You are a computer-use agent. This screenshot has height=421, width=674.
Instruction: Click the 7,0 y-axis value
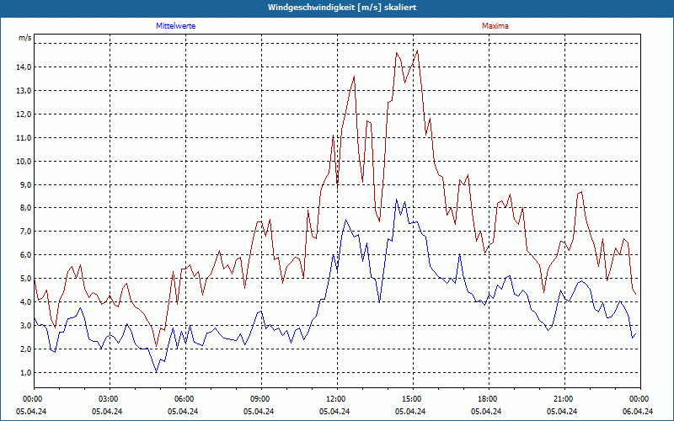tap(26, 231)
